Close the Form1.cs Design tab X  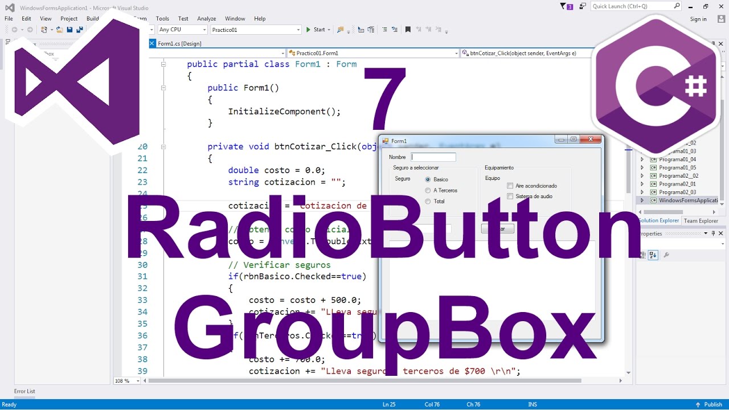click(x=152, y=43)
